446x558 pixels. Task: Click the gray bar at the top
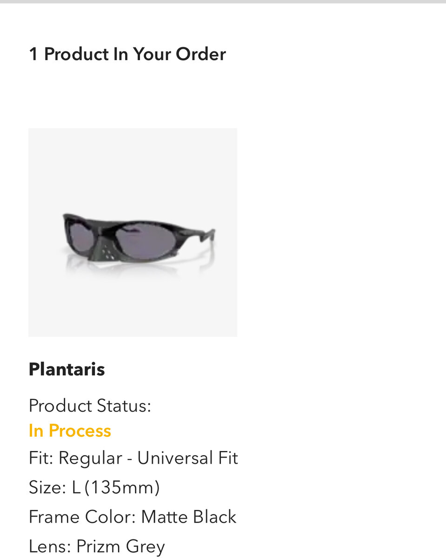[x=223, y=1]
